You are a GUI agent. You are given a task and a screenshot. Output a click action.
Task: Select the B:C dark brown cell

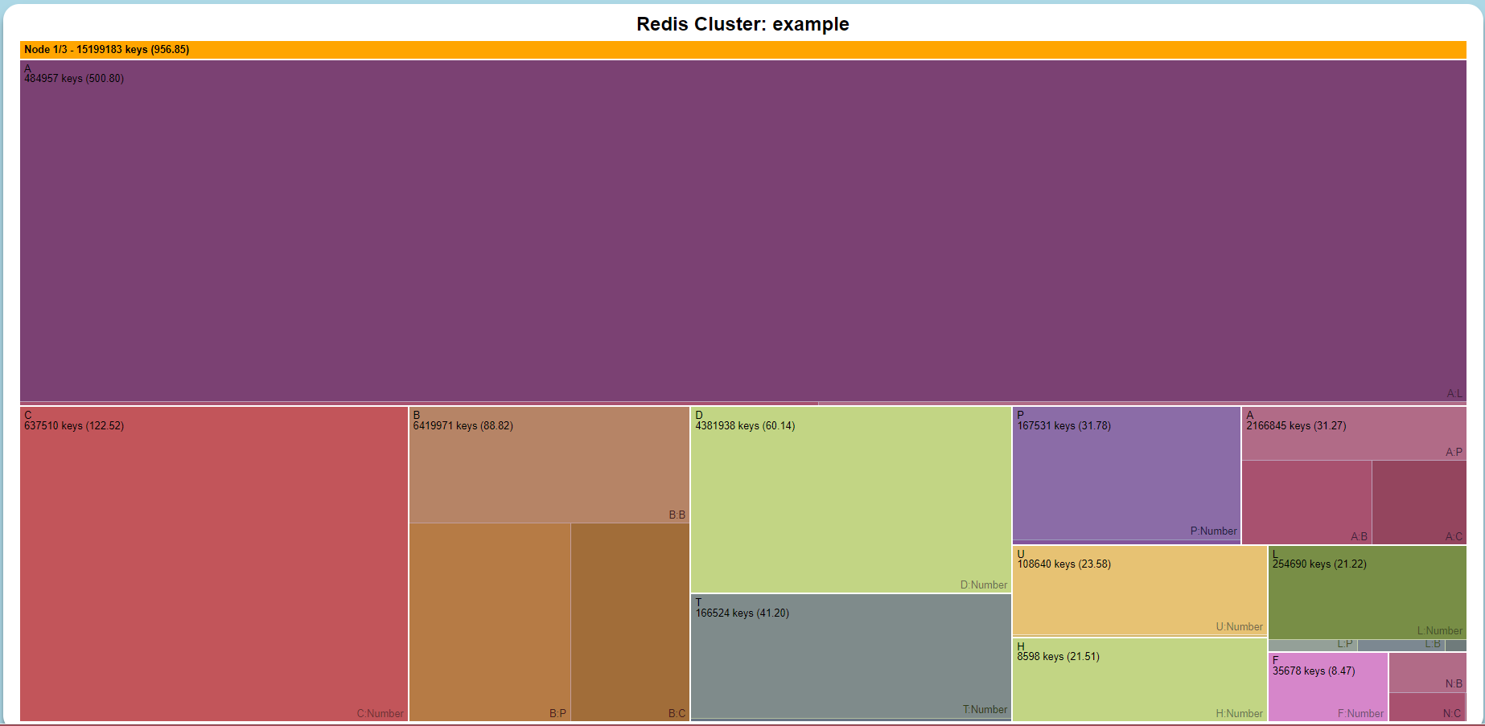tap(630, 621)
